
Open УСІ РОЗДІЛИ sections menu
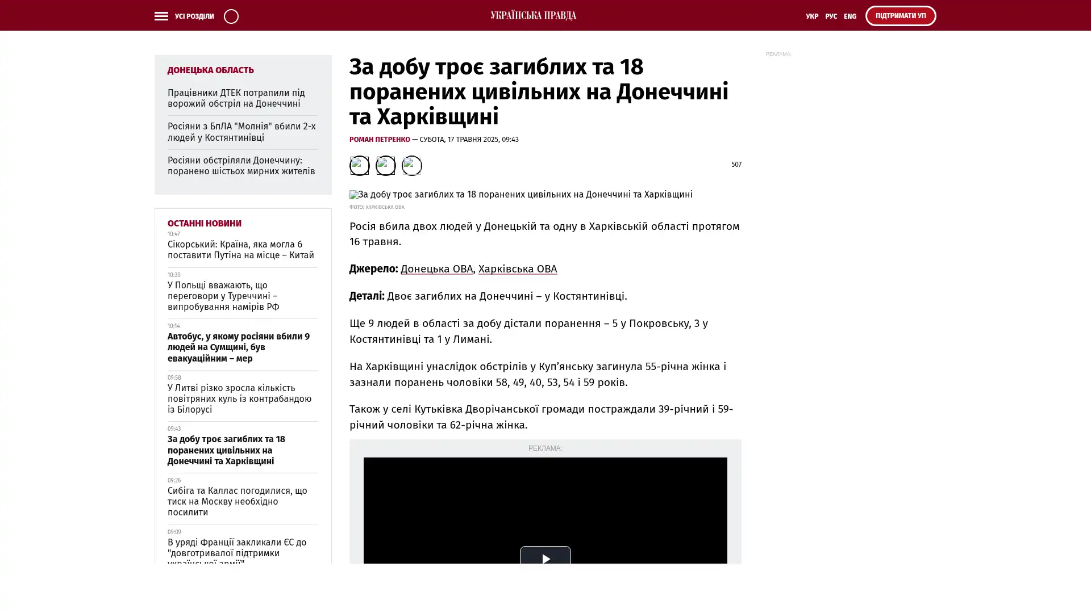point(194,16)
